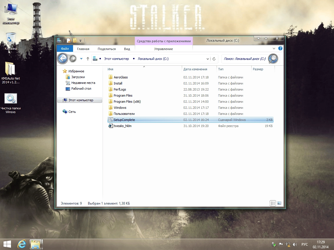Click 'Локальный диск (C:)' in address breadcrumb
Image resolution: width=334 pixels, height=250 pixels.
pyautogui.click(x=153, y=59)
